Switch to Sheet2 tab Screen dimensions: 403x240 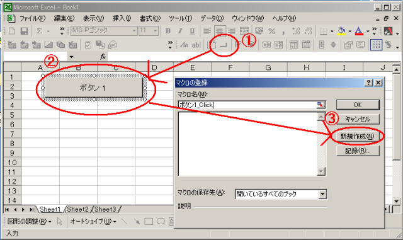click(x=77, y=209)
